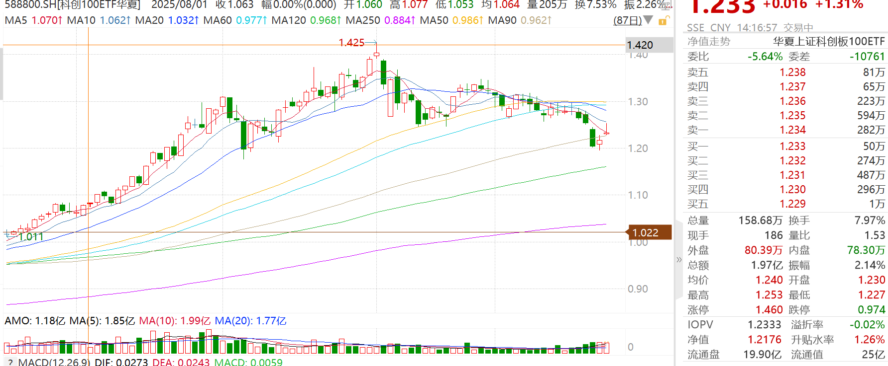The height and width of the screenshot is (366, 888).
Task: Click the orange unlock padlock icon
Action: point(663,21)
